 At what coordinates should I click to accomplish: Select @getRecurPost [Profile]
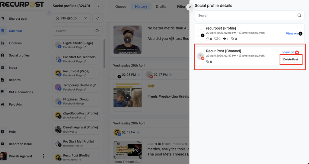click(76, 115)
